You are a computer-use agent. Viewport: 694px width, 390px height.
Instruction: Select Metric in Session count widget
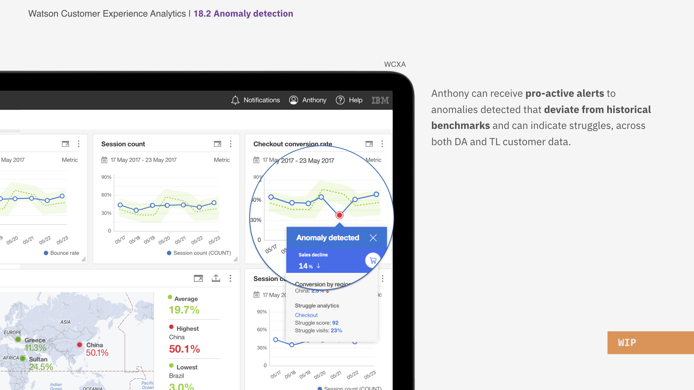[222, 160]
